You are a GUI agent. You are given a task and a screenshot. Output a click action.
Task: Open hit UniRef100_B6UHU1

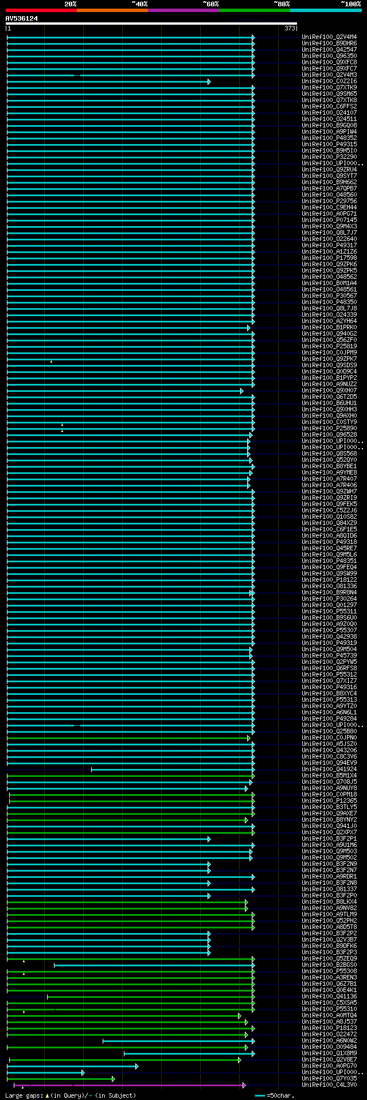[330, 403]
